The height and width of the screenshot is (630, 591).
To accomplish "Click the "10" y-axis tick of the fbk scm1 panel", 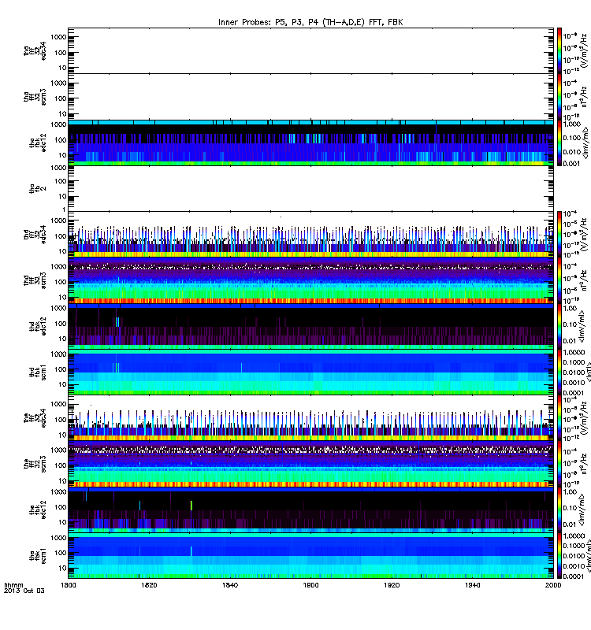I will [62, 568].
